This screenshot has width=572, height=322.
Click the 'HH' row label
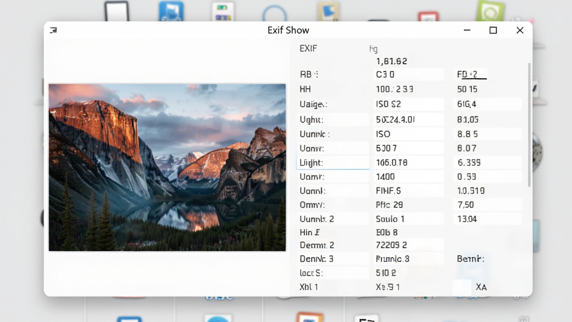[x=305, y=89]
